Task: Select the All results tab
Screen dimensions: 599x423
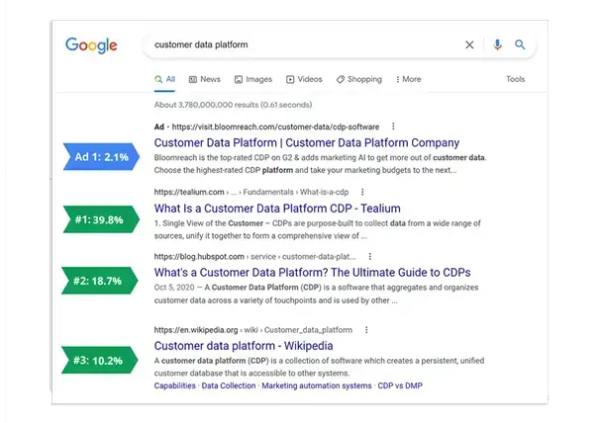Action: tap(165, 79)
